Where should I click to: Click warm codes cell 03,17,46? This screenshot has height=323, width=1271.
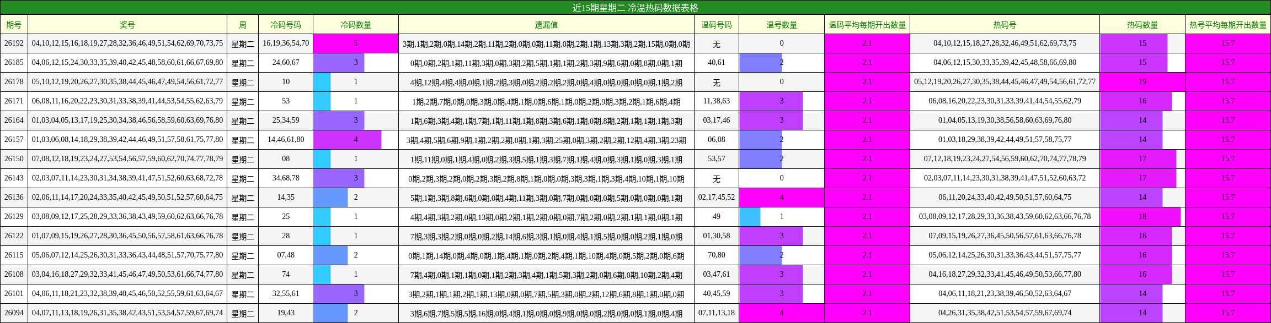tap(717, 121)
